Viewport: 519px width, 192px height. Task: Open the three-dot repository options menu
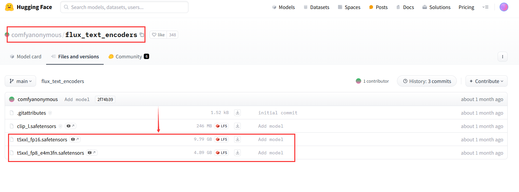[x=503, y=57]
